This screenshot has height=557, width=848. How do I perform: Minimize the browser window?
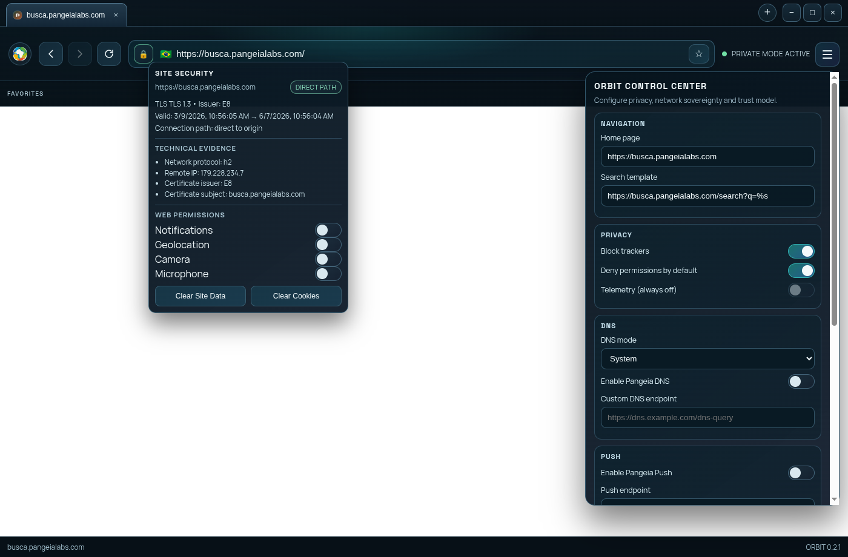792,12
